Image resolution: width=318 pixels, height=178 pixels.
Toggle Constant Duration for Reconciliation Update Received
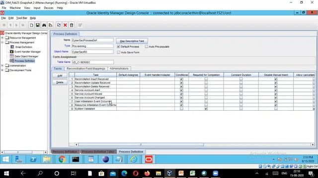point(241,83)
